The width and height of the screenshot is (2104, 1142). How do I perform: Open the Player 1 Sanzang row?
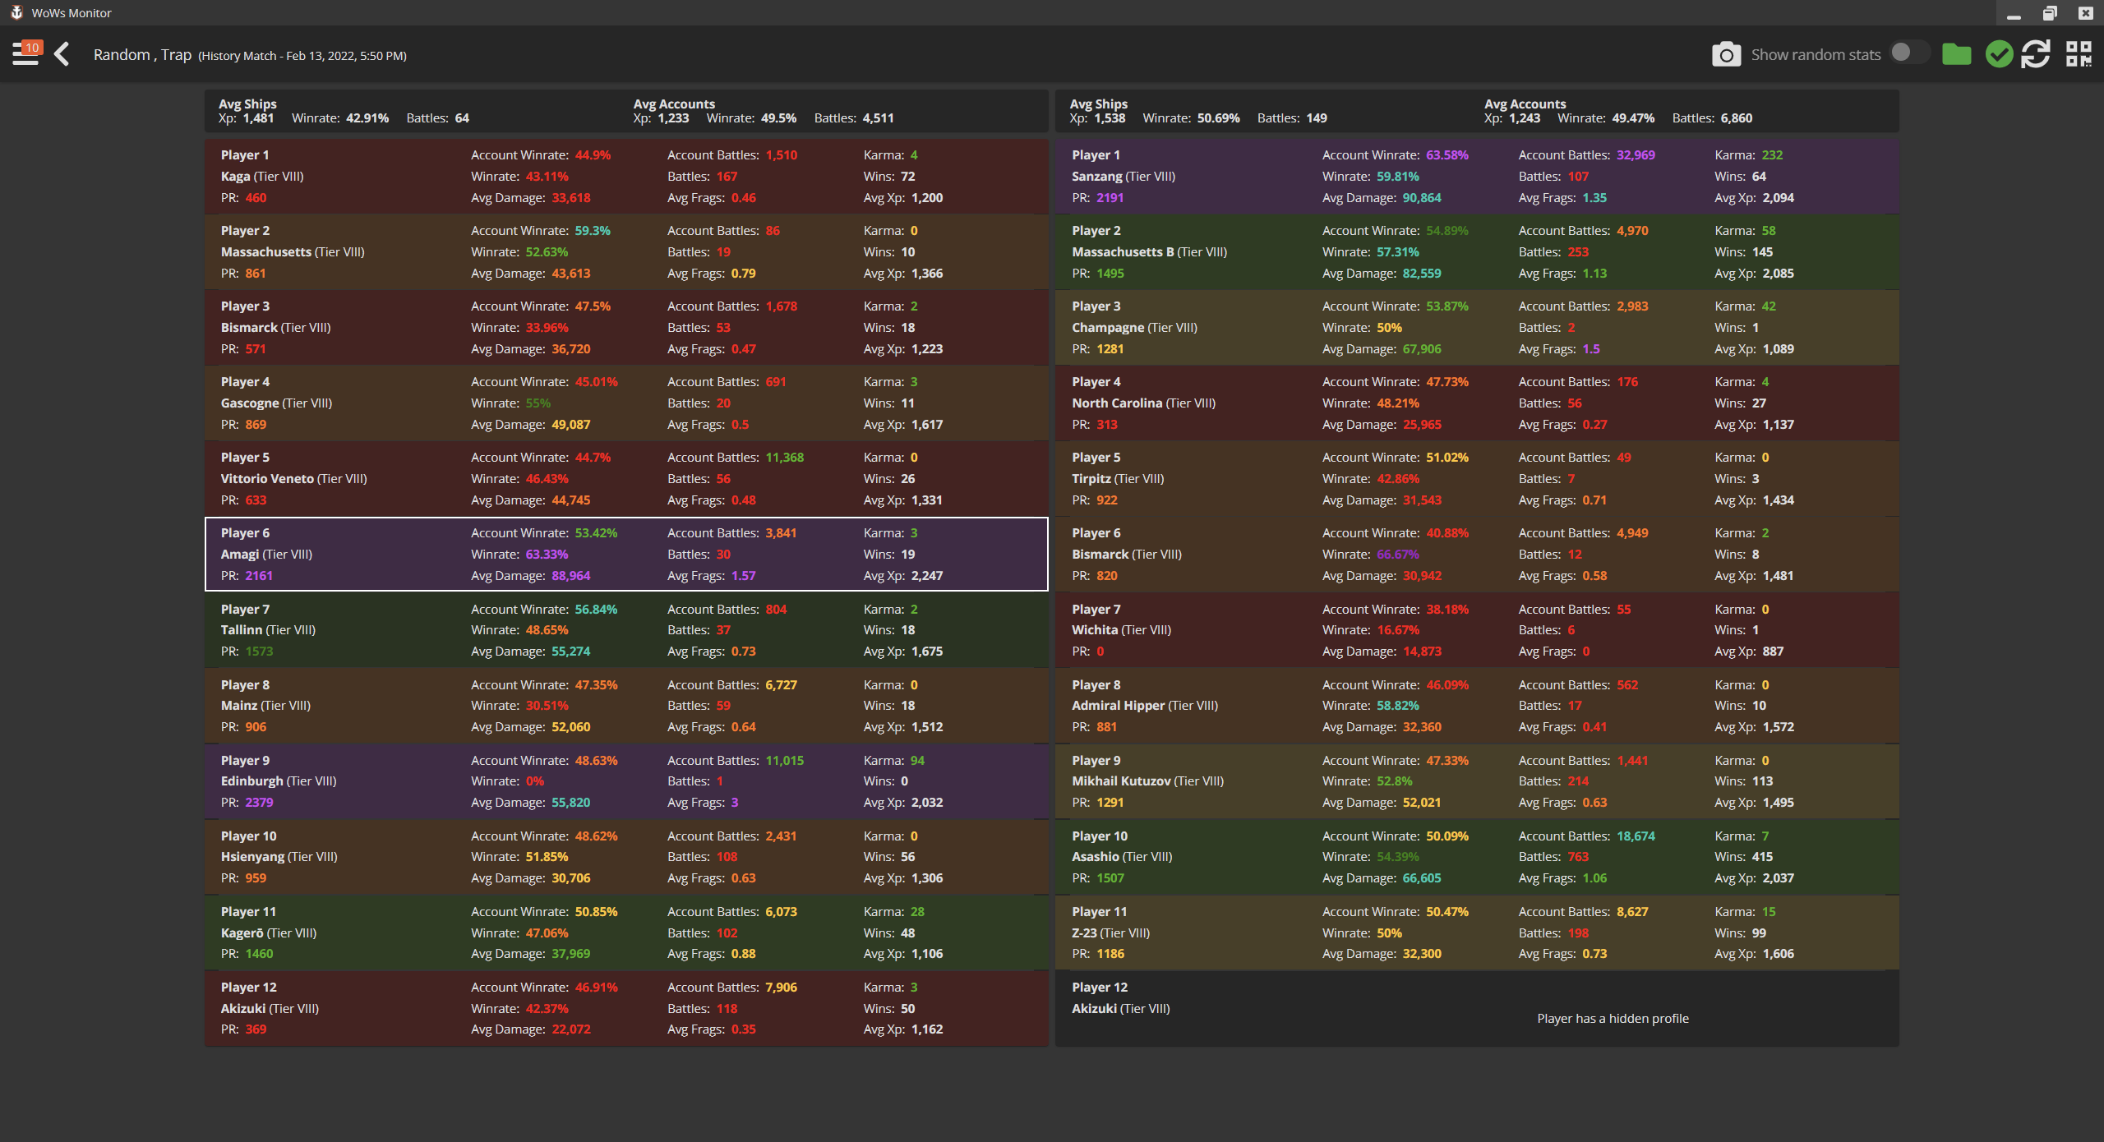pyautogui.click(x=1476, y=176)
